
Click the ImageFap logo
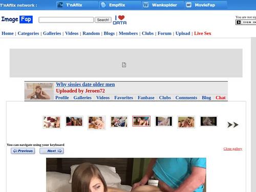tap(17, 19)
